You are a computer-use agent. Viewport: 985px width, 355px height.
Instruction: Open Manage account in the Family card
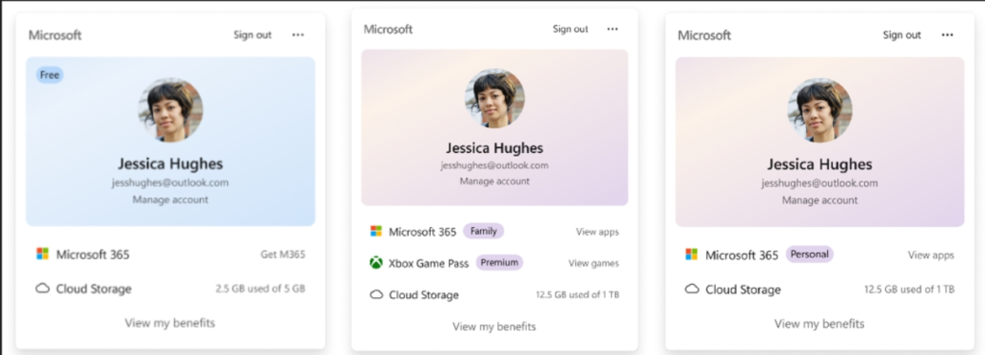coord(494,181)
